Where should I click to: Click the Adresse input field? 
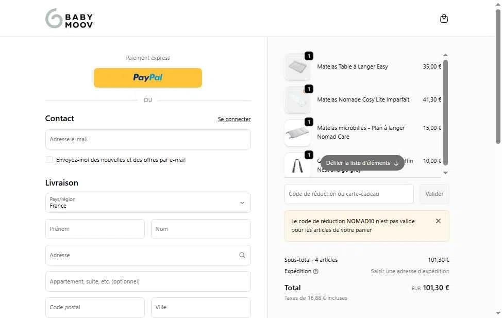point(148,255)
